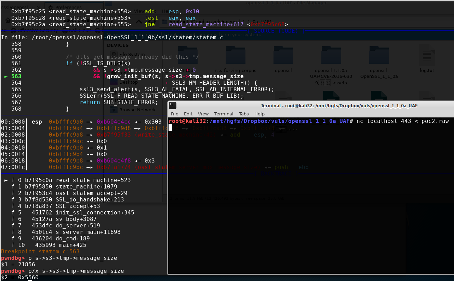454x281 pixels.
Task: Click backtrace frame f 8 s_server_main+11698
Action: coord(66,232)
